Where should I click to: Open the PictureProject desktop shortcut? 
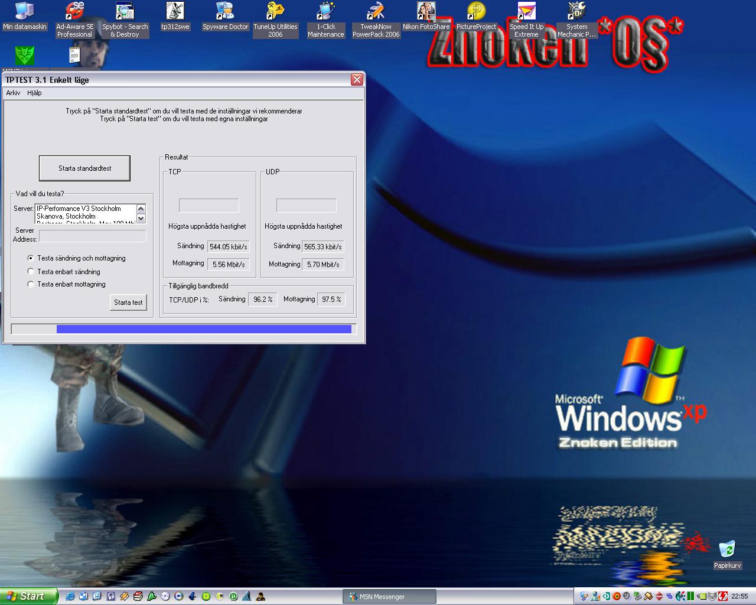[x=476, y=17]
